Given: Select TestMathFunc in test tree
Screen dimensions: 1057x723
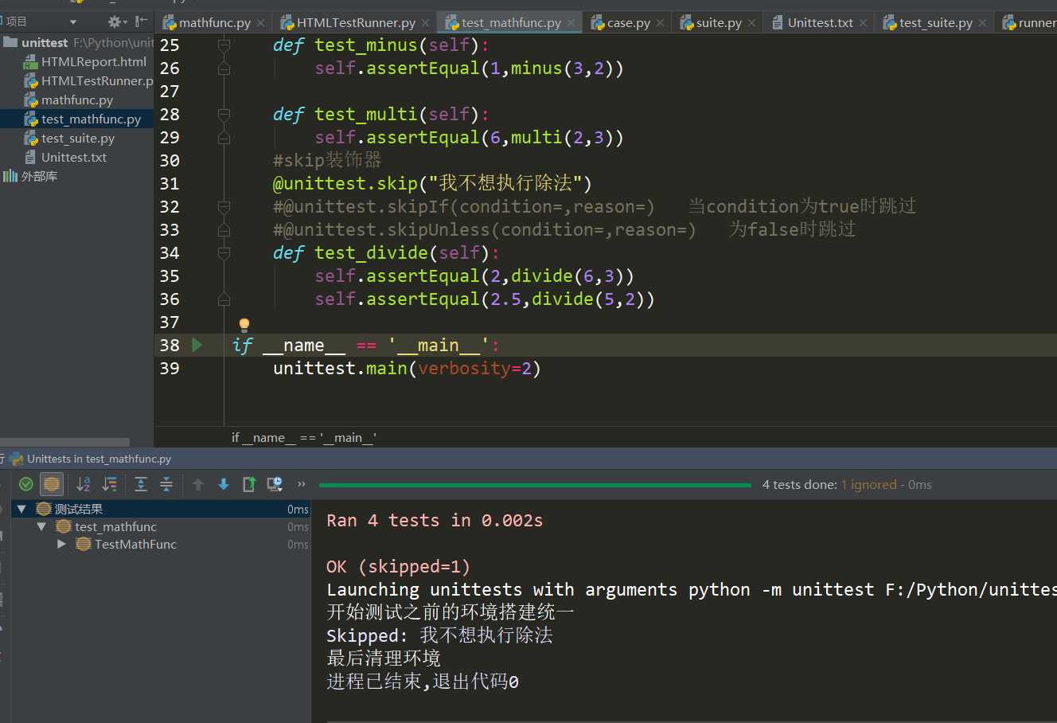Looking at the screenshot, I should tap(135, 544).
